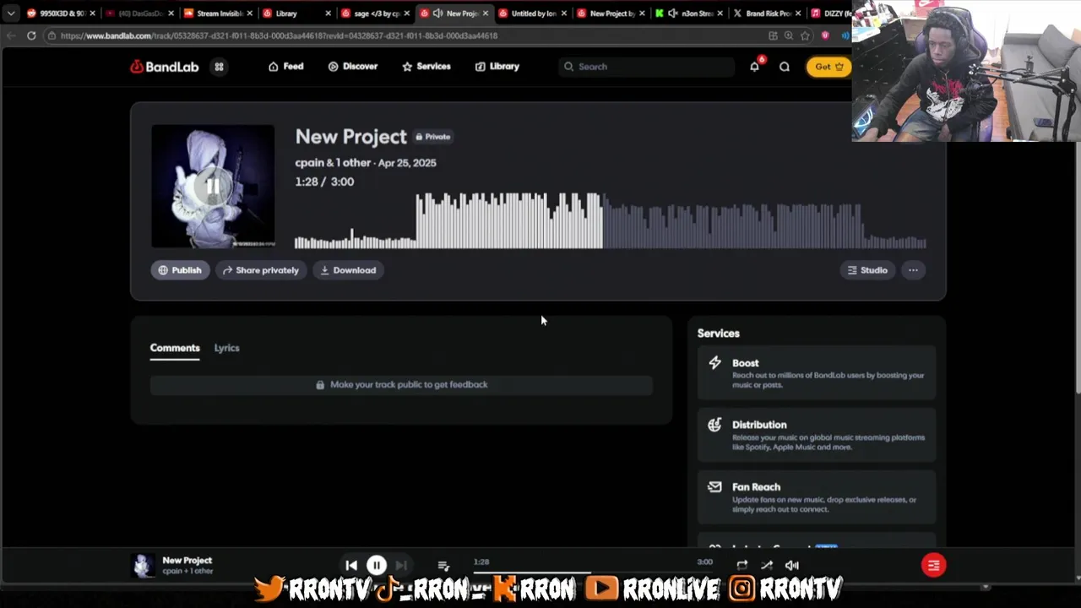Image resolution: width=1081 pixels, height=608 pixels.
Task: Reload the page
Action: [31, 35]
